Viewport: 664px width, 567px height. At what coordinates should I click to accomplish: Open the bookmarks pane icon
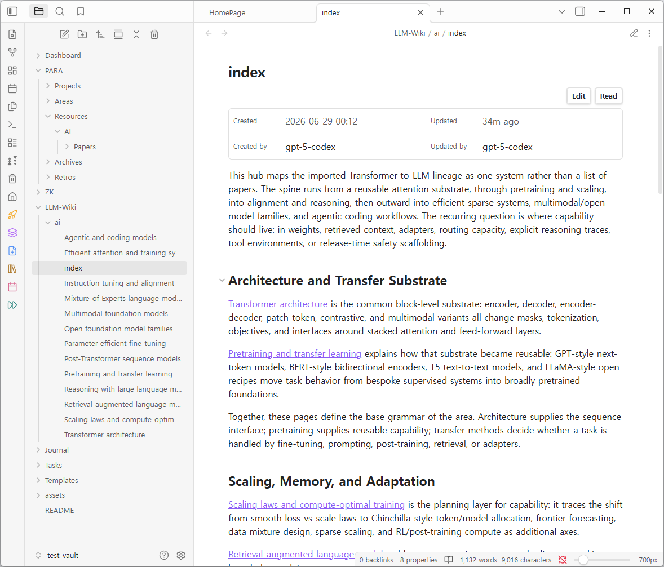[81, 11]
